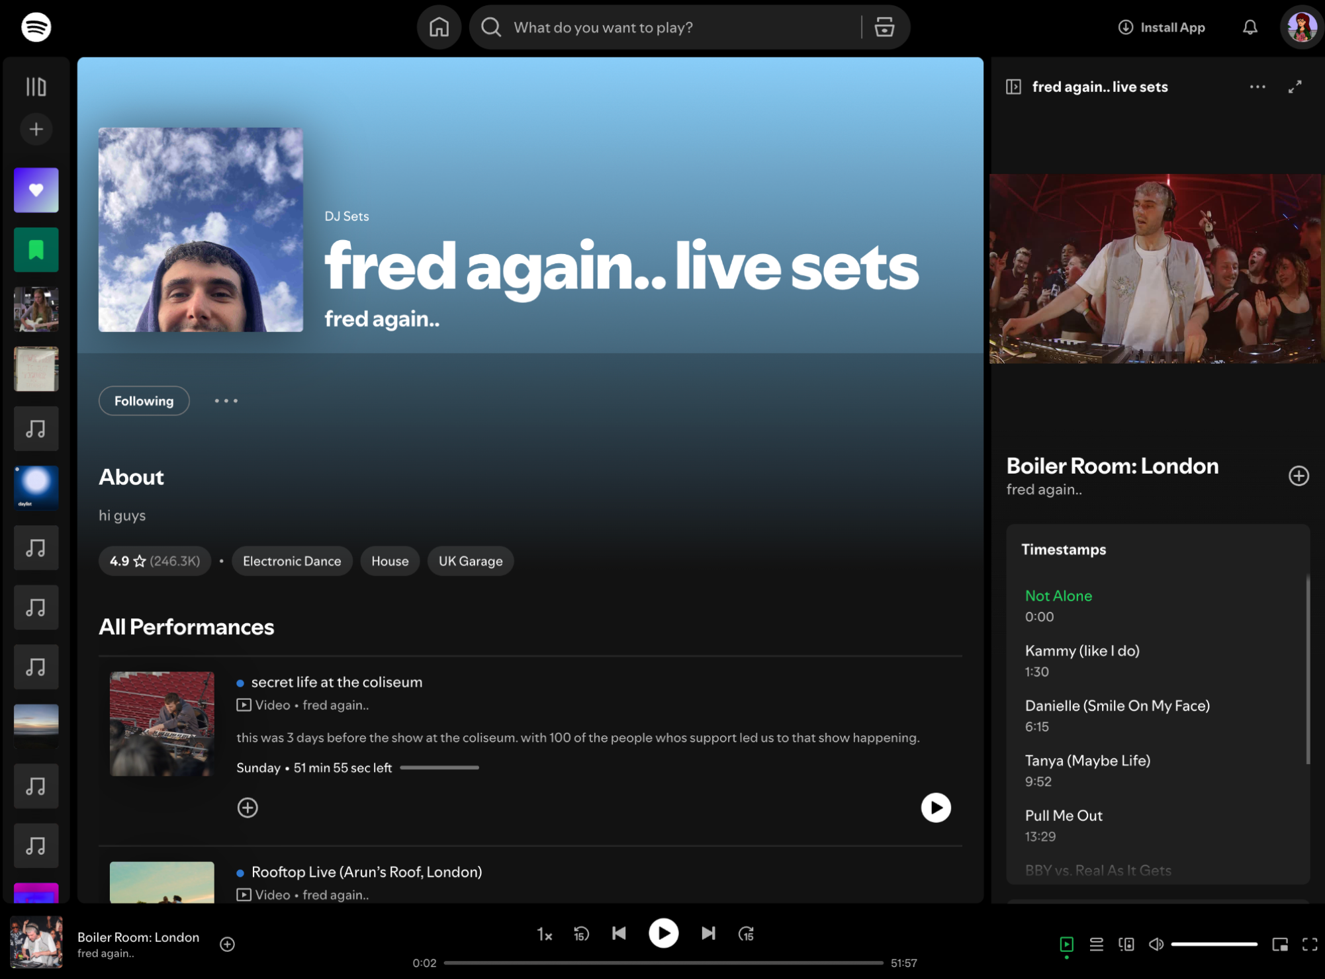The image size is (1325, 979).
Task: Collapse the Now Playing side panel
Action: coord(1013,87)
